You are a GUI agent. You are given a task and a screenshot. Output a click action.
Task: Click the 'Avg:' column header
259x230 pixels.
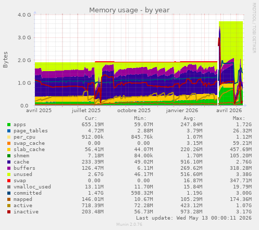tap(190, 118)
